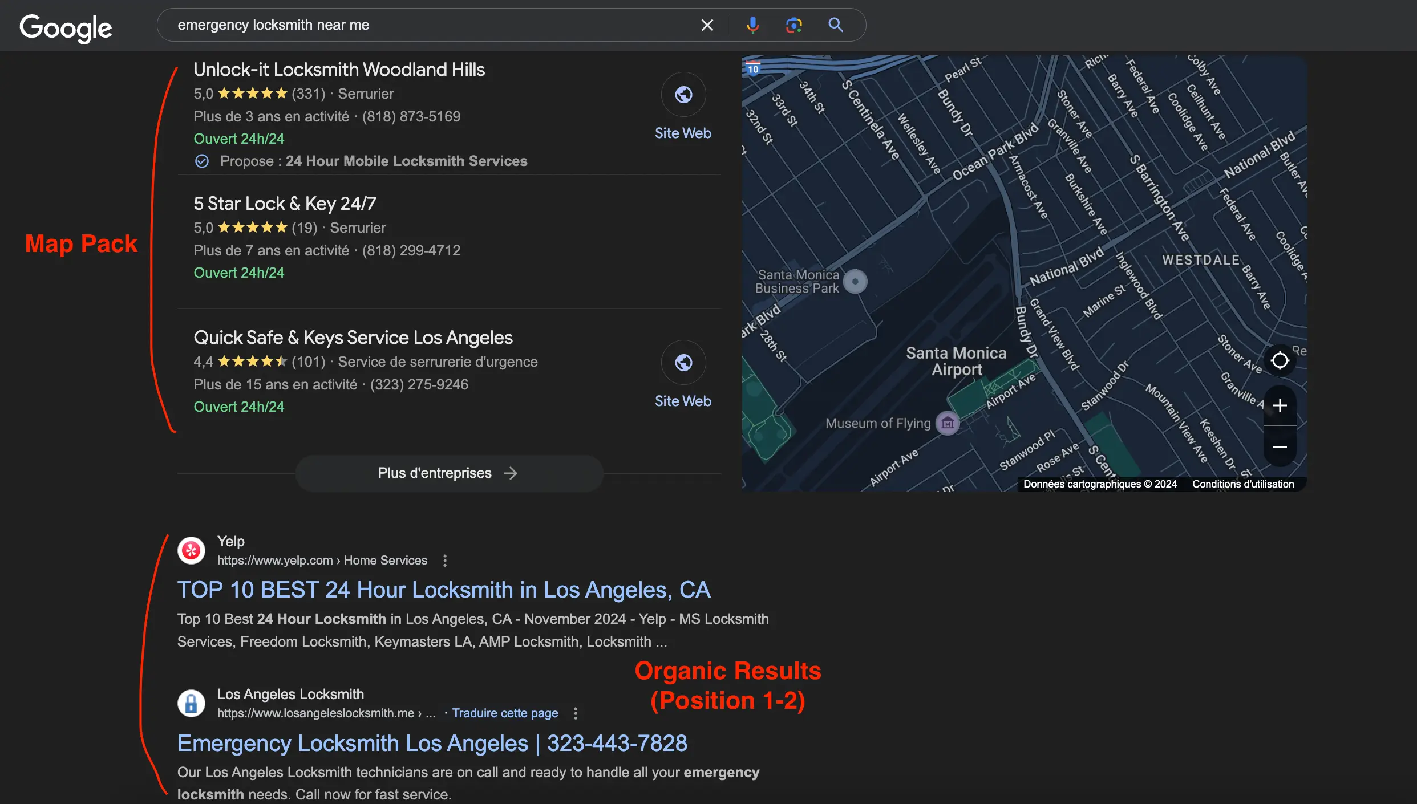Open Unlock-it Locksmith Woodland Hills listing
The height and width of the screenshot is (804, 1417).
[339, 70]
